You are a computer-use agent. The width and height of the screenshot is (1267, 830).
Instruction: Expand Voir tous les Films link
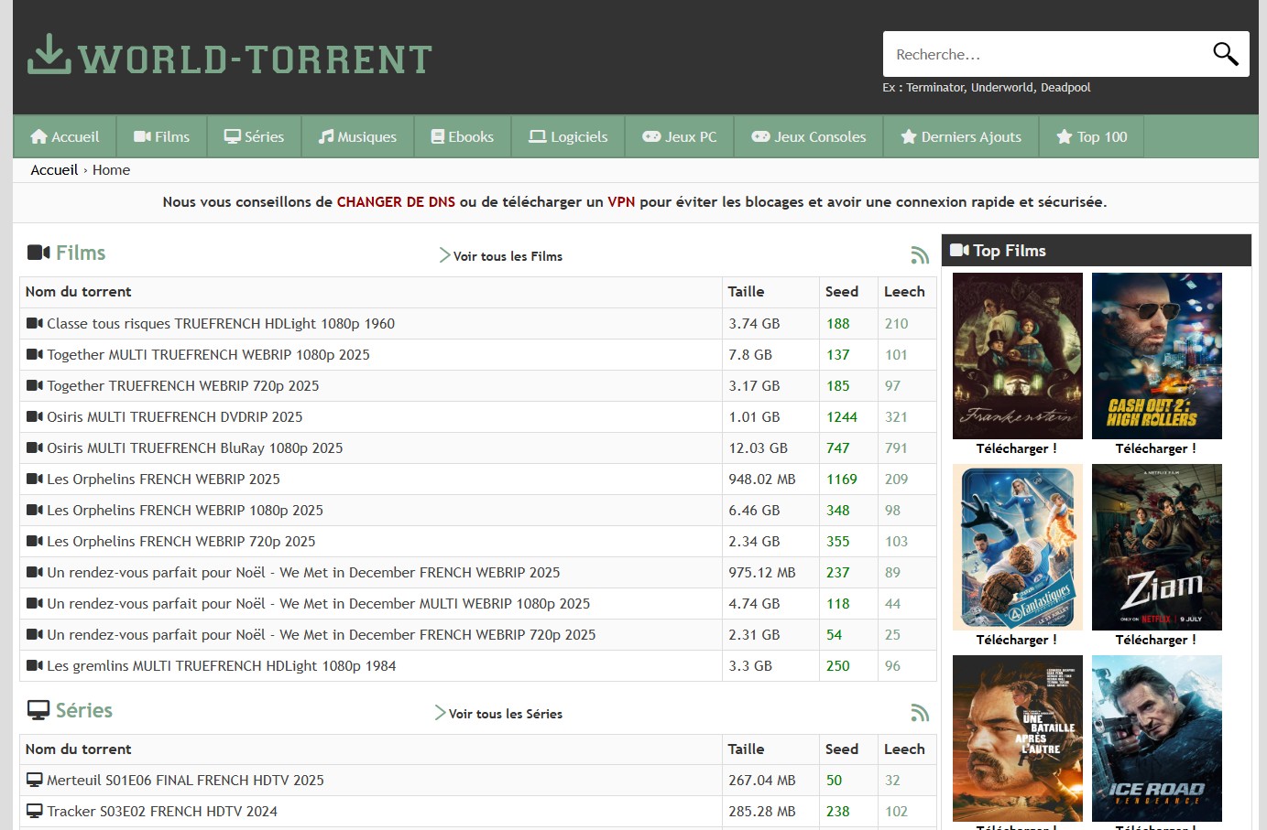point(507,256)
